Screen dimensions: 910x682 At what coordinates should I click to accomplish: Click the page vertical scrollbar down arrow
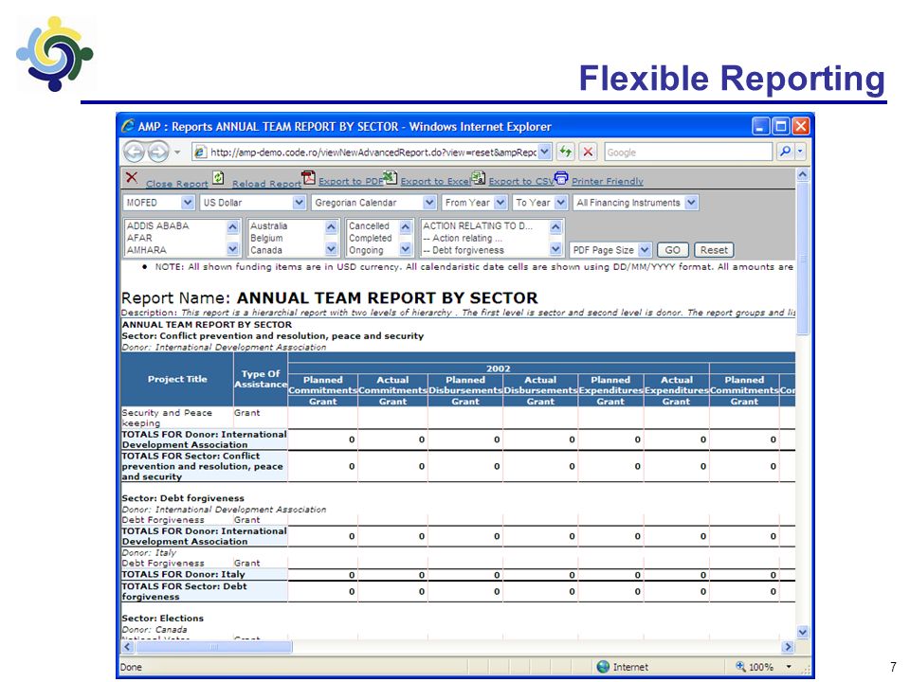click(x=803, y=632)
